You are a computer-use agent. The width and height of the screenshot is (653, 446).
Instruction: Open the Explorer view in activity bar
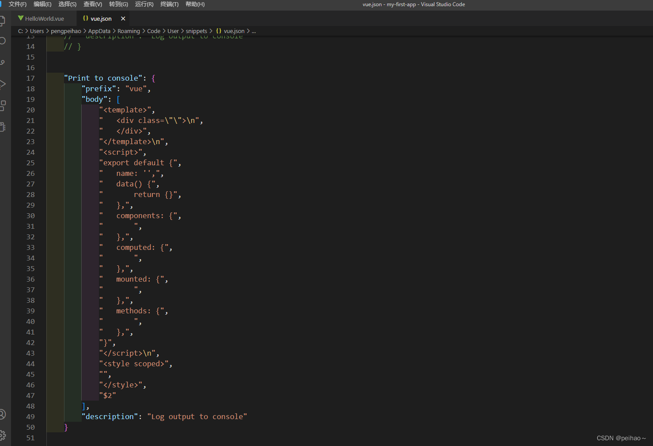(2, 21)
